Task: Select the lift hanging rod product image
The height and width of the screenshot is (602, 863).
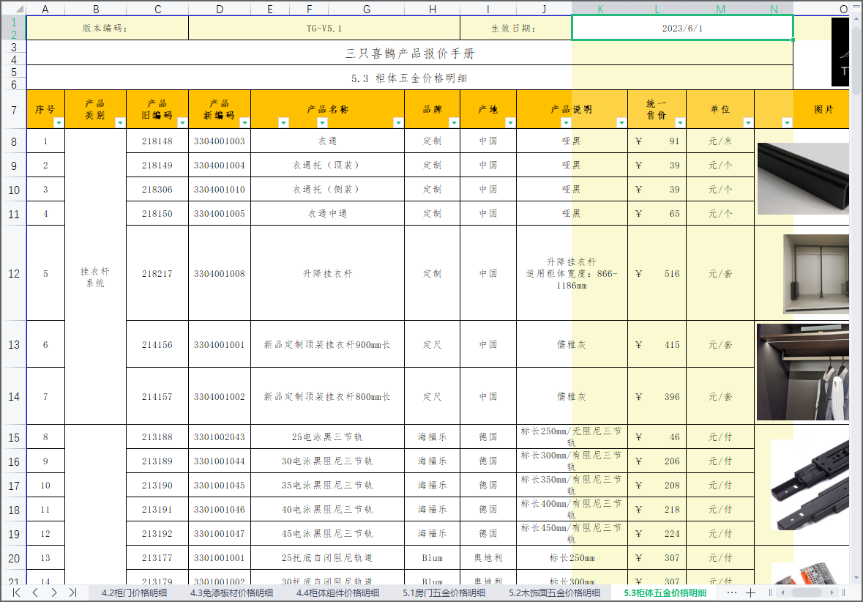Action: pos(816,275)
